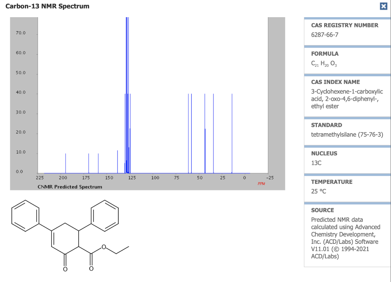391x282 pixels.
Task: Click the chemical structure diagram
Action: [x=69, y=235]
